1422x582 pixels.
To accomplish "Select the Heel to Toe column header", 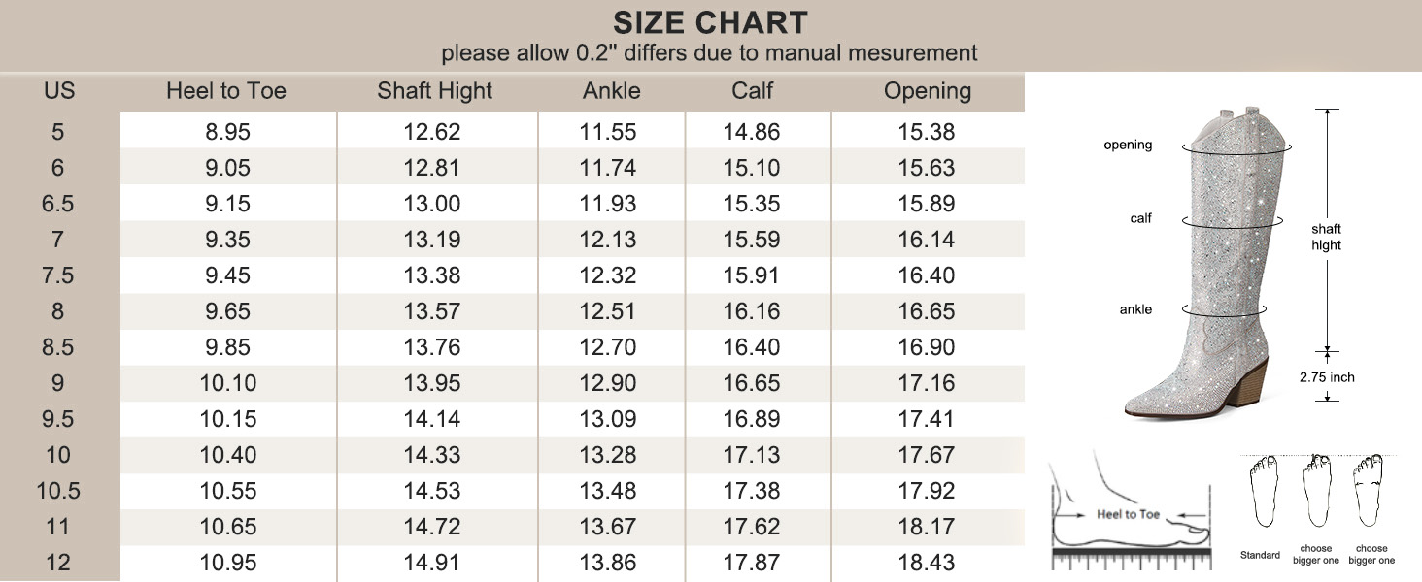I will [226, 91].
